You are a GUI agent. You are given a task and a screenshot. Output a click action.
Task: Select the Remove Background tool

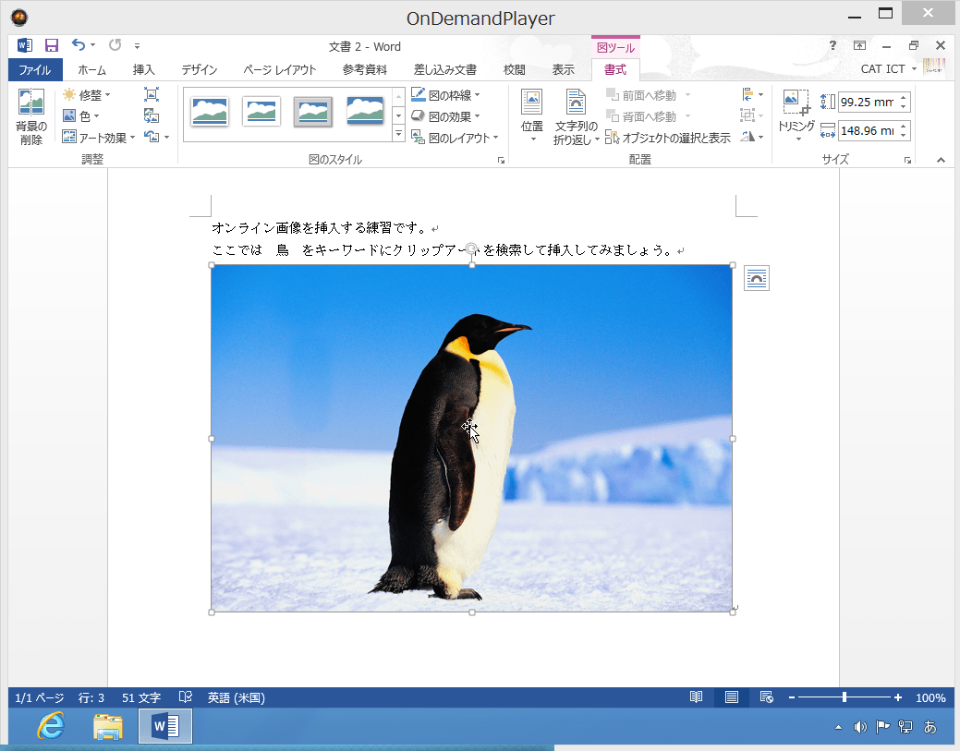click(30, 115)
